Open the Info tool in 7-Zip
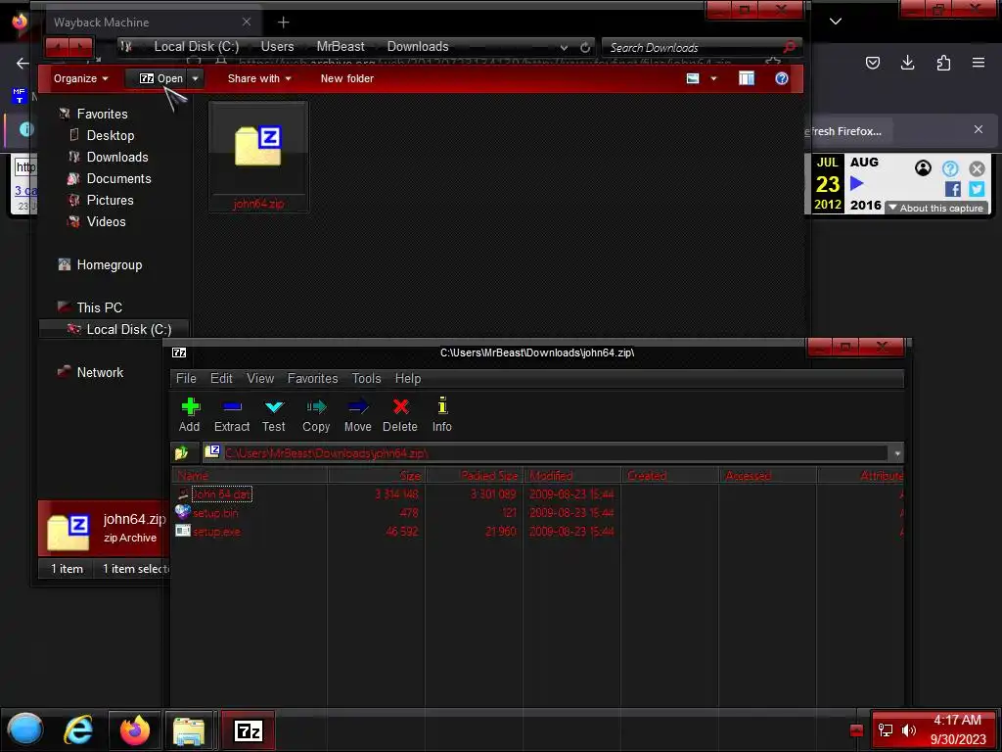This screenshot has width=1002, height=752. [441, 415]
